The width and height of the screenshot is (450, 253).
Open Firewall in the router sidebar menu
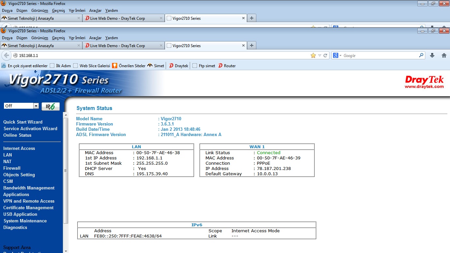tap(12, 168)
